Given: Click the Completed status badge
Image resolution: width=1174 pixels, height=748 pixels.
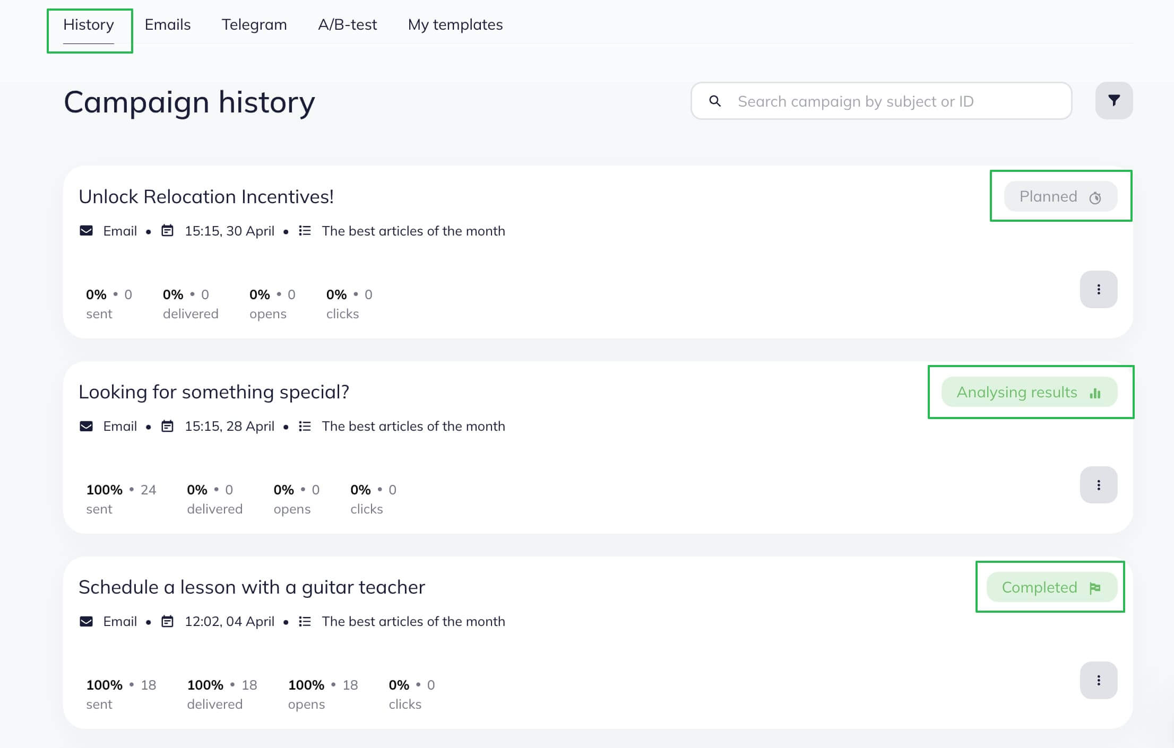Looking at the screenshot, I should pyautogui.click(x=1052, y=587).
